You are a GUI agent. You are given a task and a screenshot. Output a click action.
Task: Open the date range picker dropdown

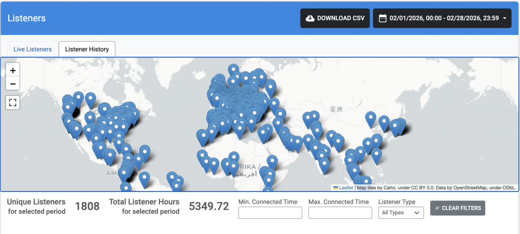click(x=442, y=18)
